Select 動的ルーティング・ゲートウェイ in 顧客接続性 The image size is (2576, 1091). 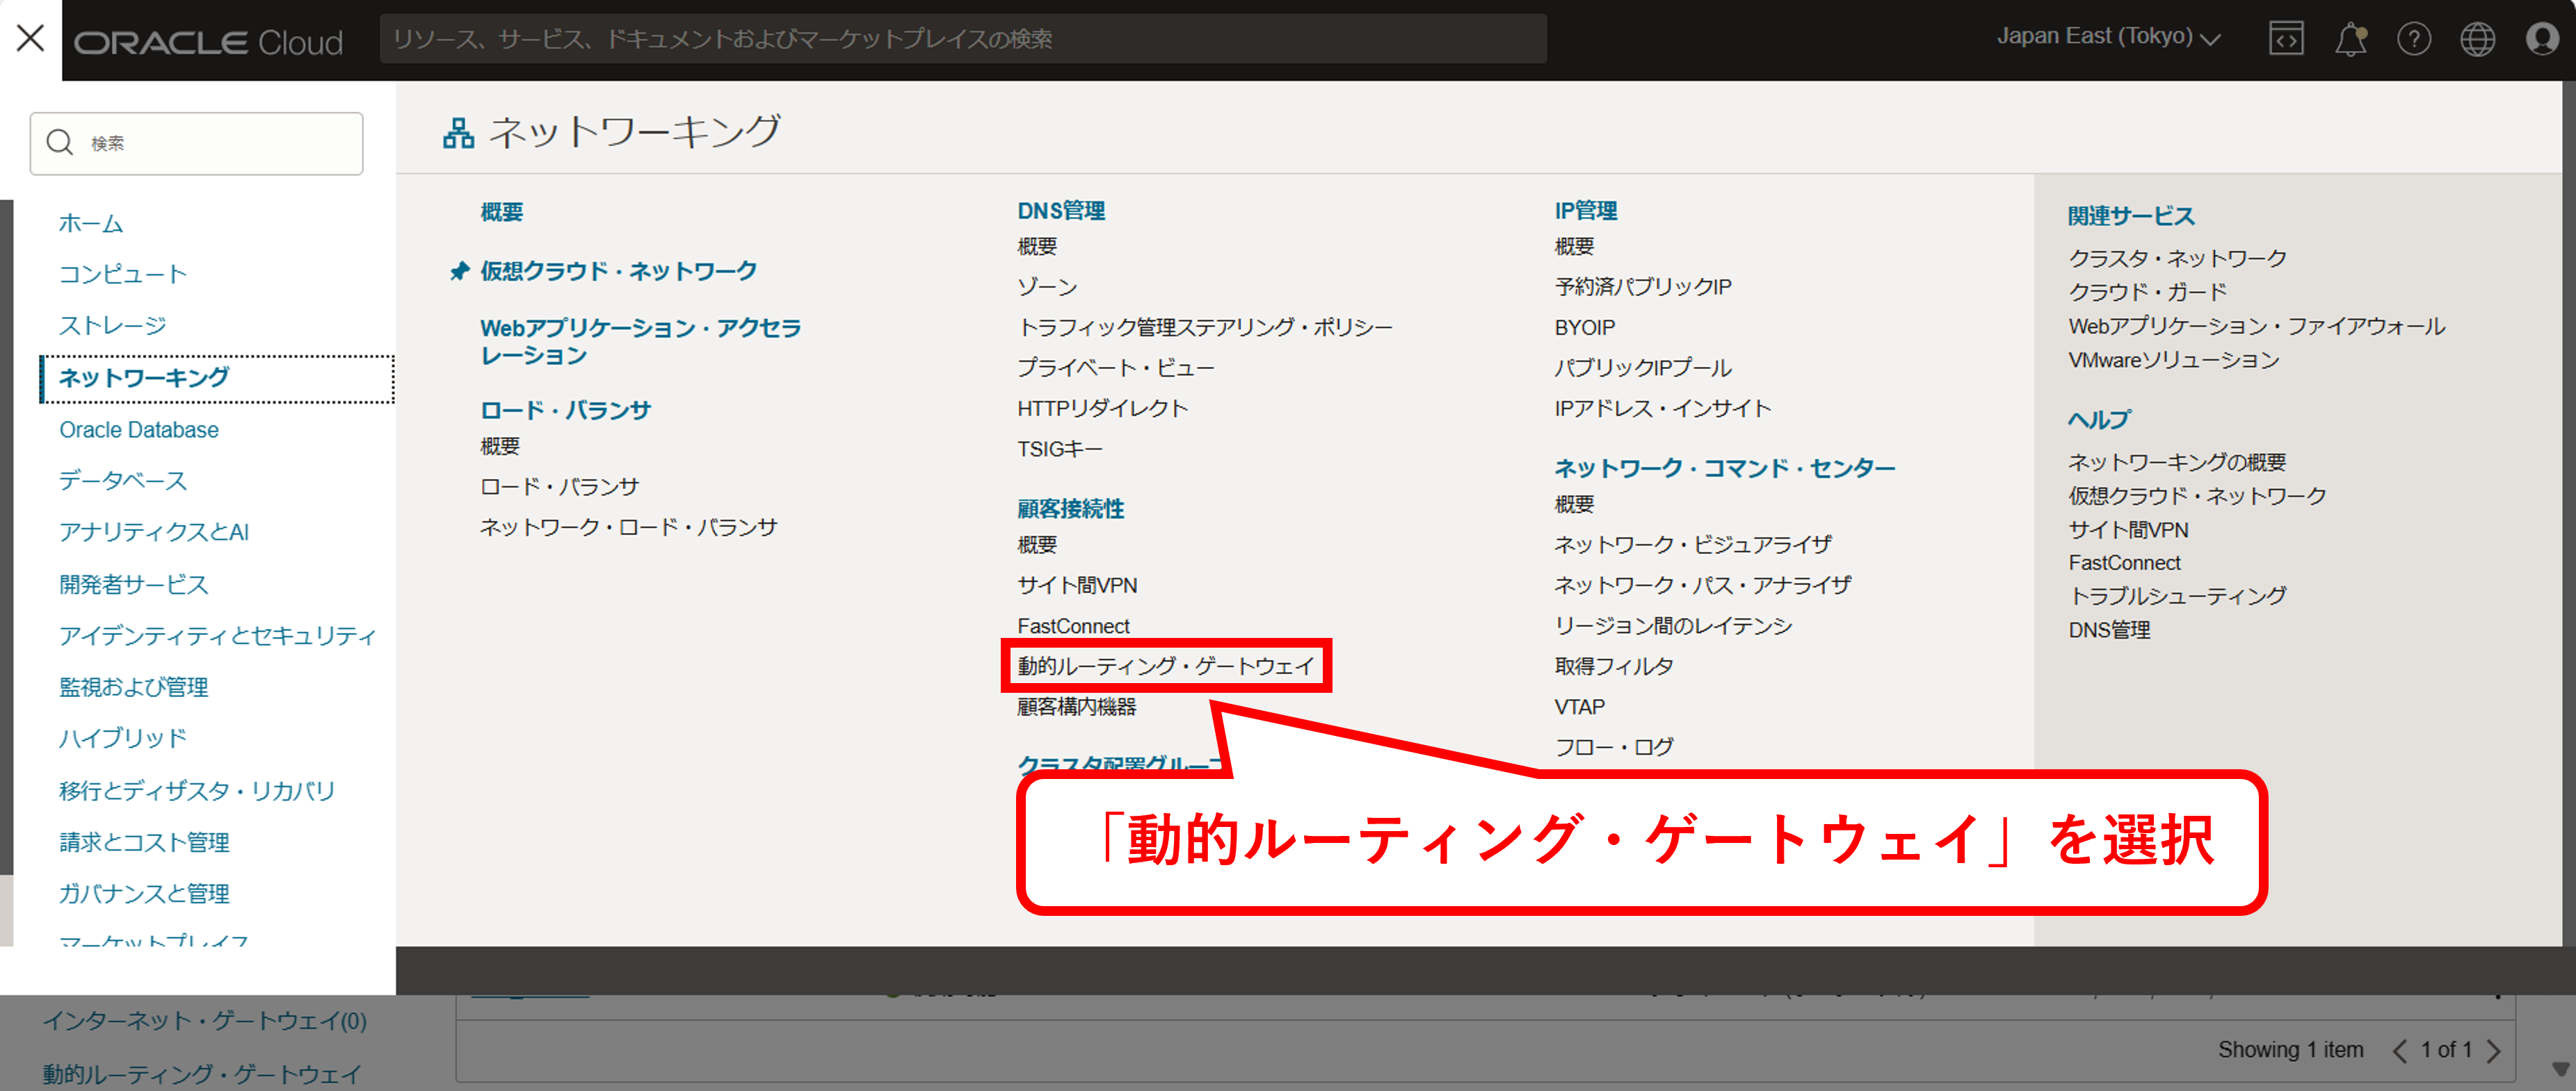tap(1165, 666)
